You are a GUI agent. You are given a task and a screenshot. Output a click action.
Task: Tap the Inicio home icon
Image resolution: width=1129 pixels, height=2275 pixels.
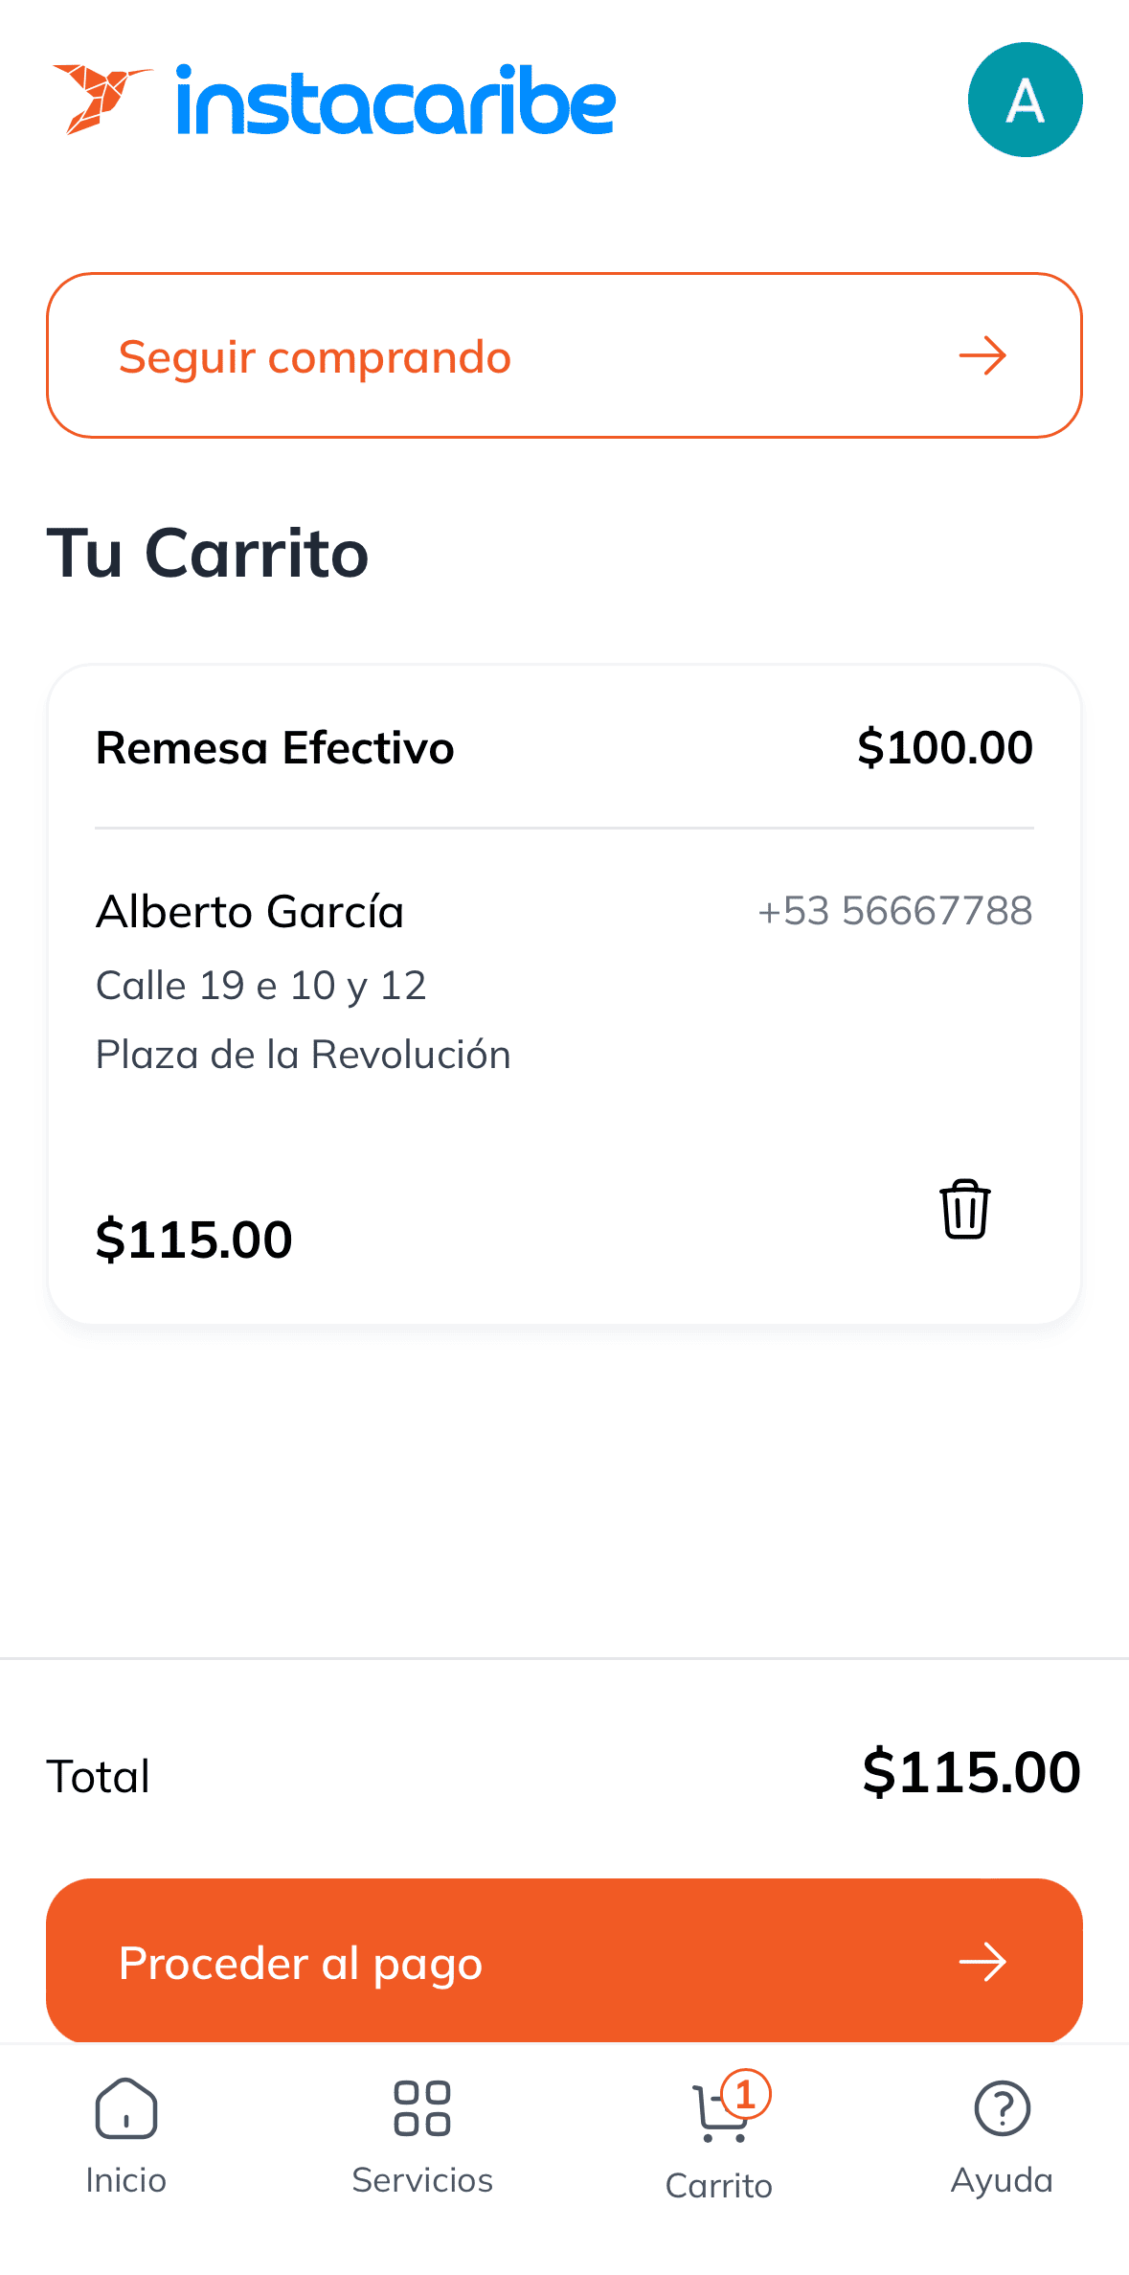pyautogui.click(x=125, y=2108)
